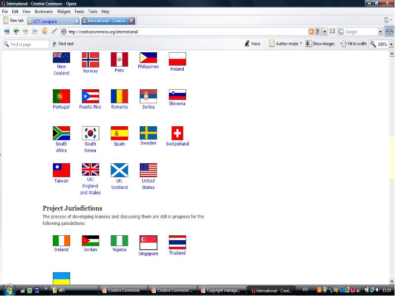Click the Rewind navigation icon
This screenshot has width=395, height=296.
(7, 32)
